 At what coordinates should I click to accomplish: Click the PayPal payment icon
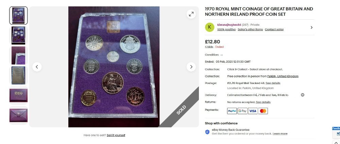(x=232, y=111)
